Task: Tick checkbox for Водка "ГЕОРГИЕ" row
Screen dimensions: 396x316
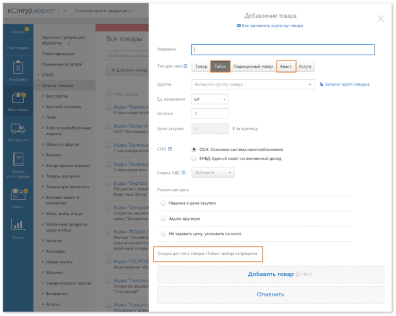Action: click(x=109, y=261)
